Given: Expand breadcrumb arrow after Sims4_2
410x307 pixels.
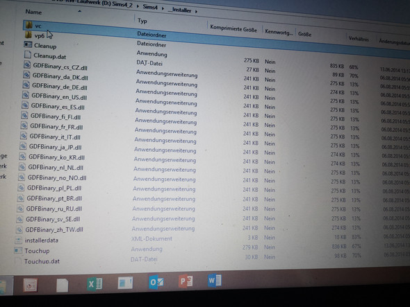Looking at the screenshot, I should click(138, 6).
